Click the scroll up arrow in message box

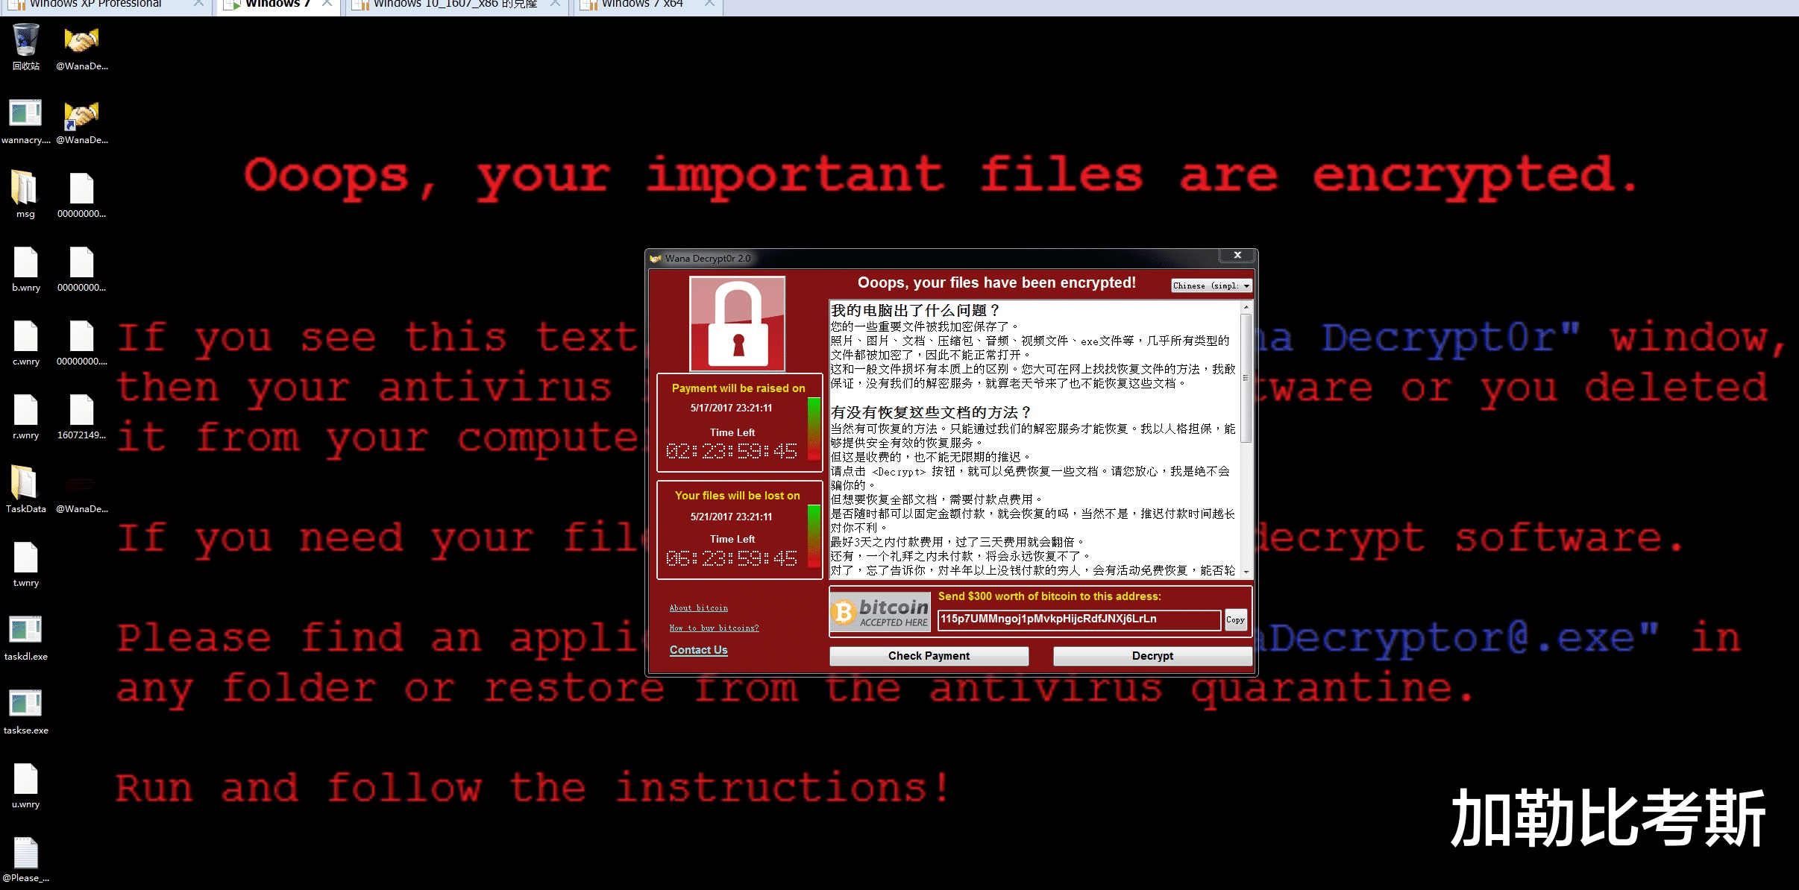pyautogui.click(x=1246, y=306)
